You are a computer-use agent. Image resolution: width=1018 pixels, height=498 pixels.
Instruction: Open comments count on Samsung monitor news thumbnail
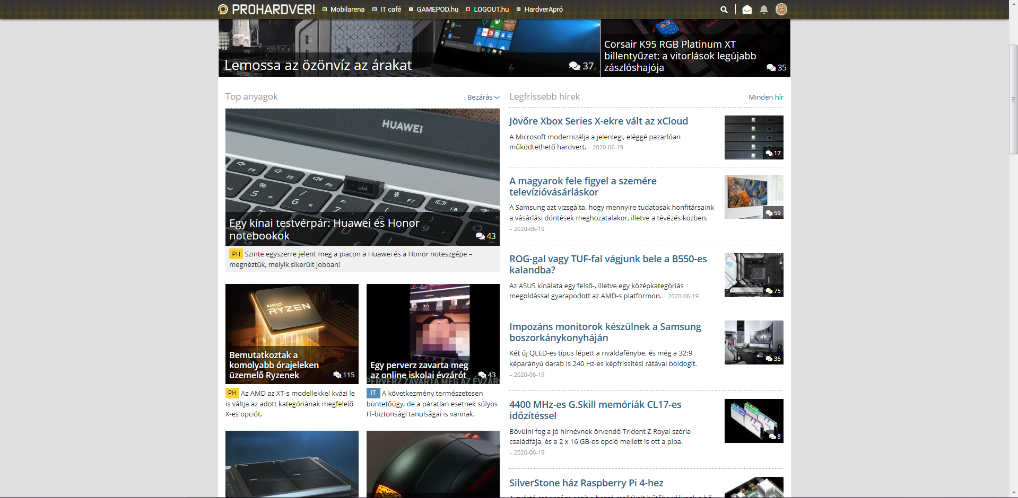773,359
